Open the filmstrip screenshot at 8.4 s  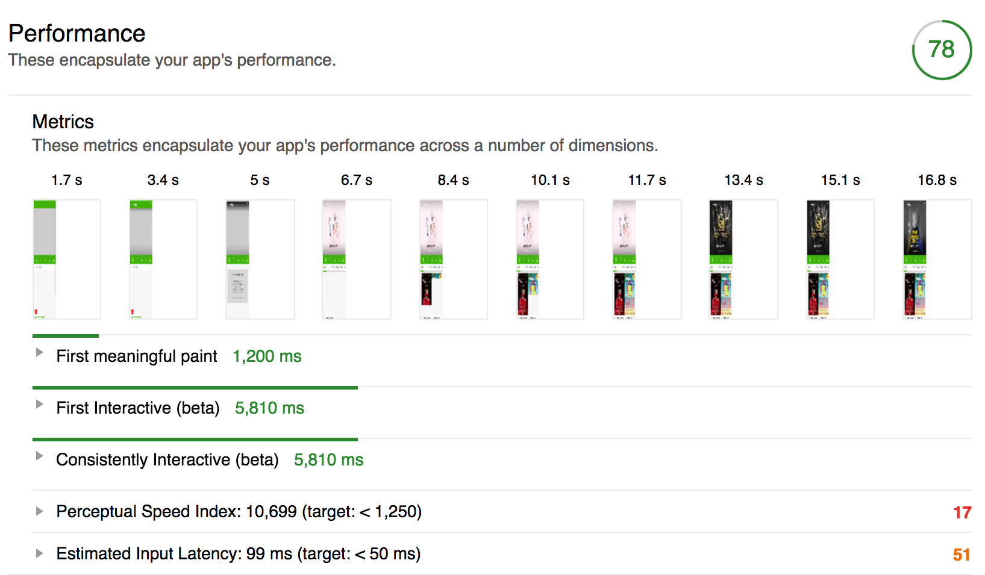[453, 259]
